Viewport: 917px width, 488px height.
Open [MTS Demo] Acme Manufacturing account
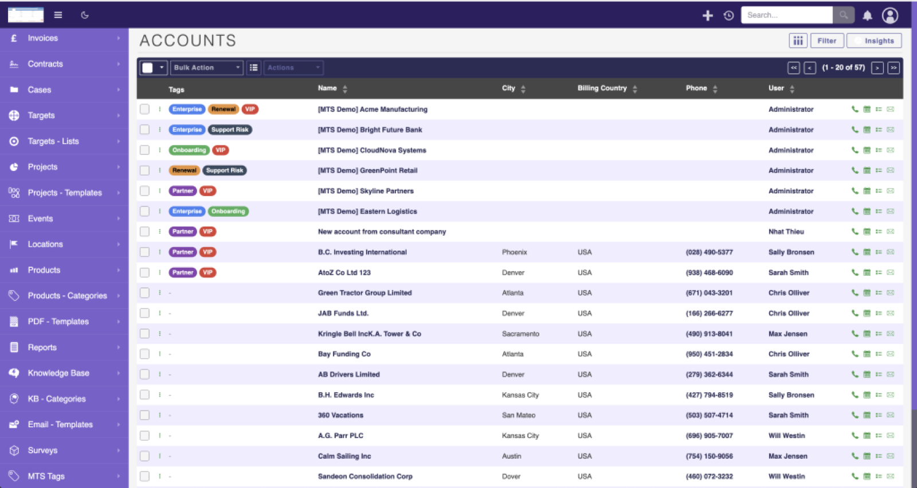pos(373,109)
